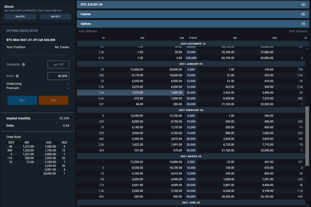Click the options table scroll-up arrow
311x207 pixels.
pyautogui.click(x=307, y=49)
